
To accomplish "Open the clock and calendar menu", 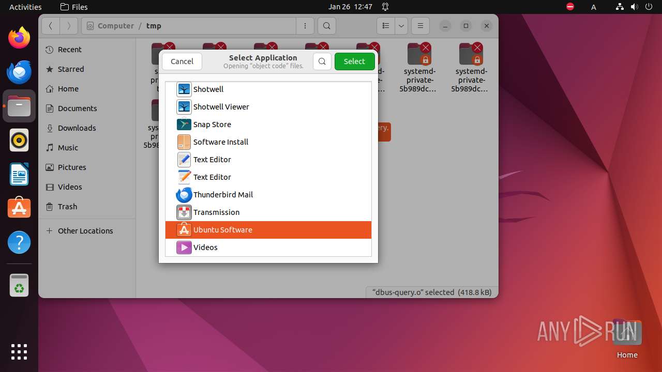I will tap(350, 7).
